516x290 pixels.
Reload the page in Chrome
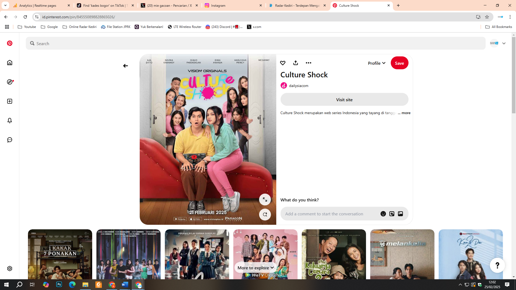pos(25,17)
